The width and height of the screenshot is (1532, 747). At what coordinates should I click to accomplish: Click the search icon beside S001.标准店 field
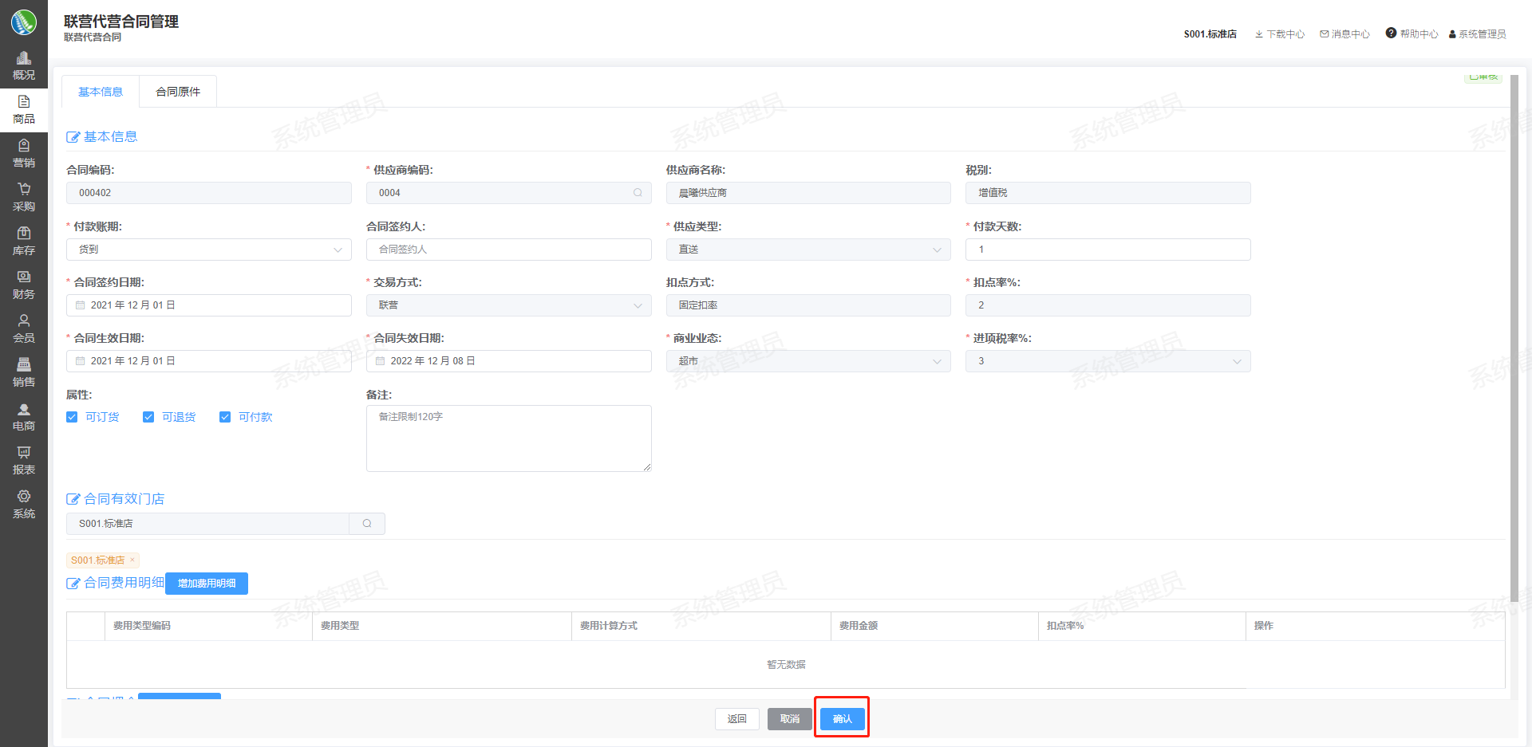(x=367, y=524)
